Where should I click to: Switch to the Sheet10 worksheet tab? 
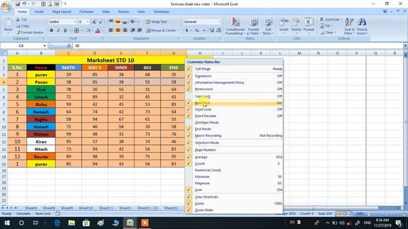pos(85,208)
